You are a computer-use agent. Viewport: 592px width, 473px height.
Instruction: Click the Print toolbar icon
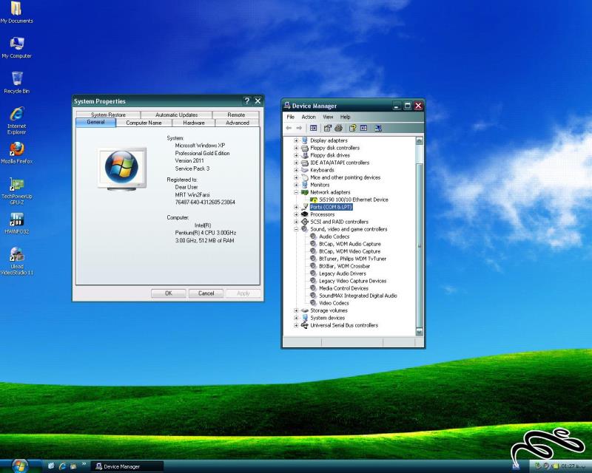tap(339, 129)
